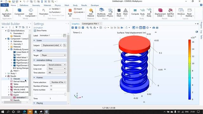Play the animation in Graphics toolbar

point(76,28)
